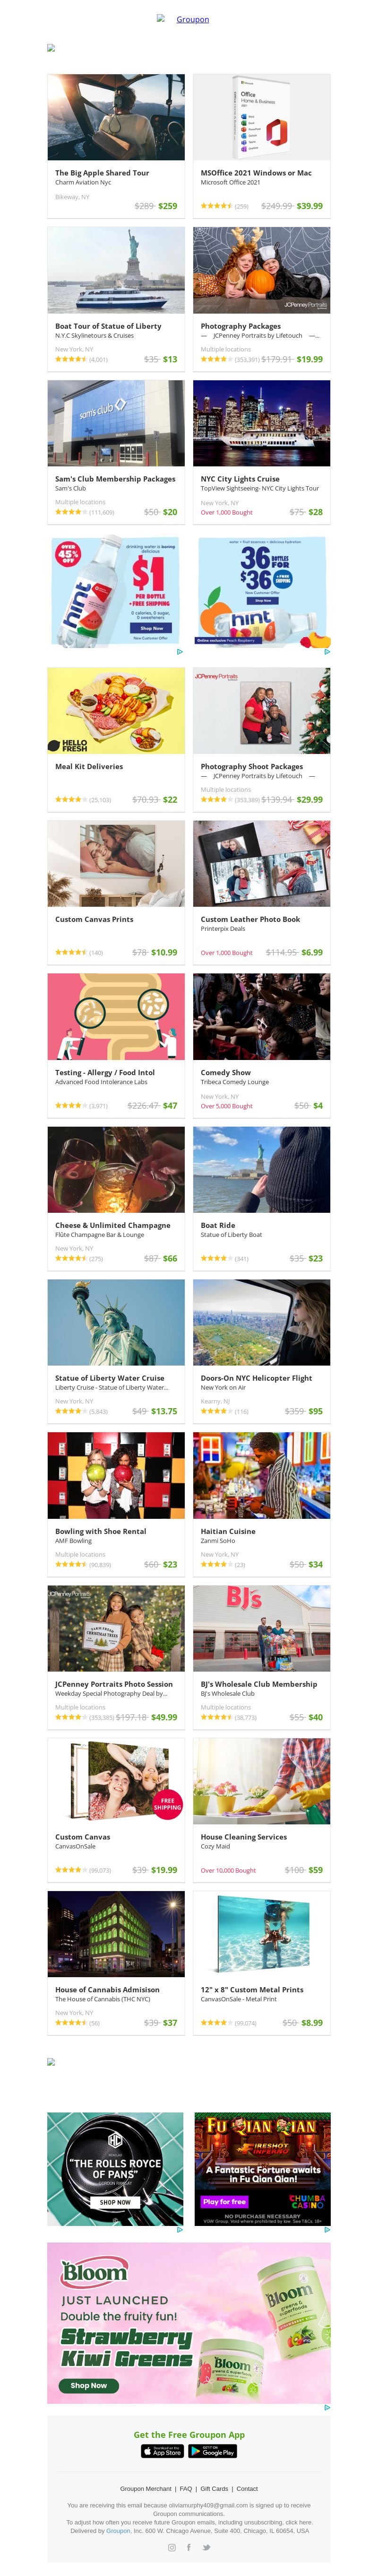Open the Groupon Merchant footer link
The image size is (378, 2576).
coord(146,2488)
